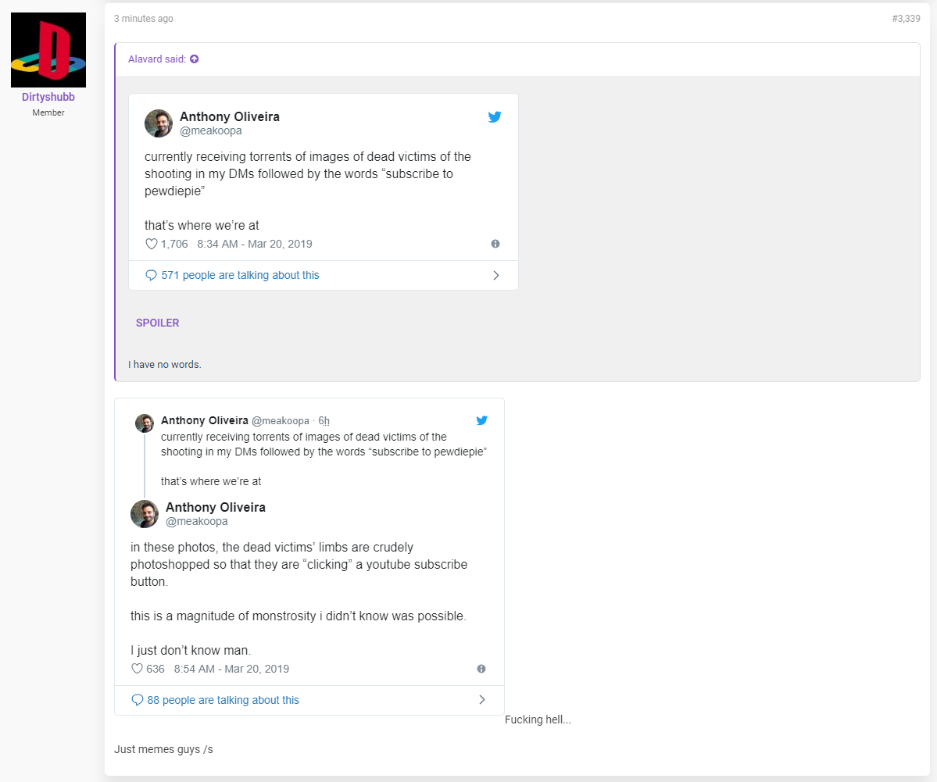Open the post permalink #3,339

(906, 19)
